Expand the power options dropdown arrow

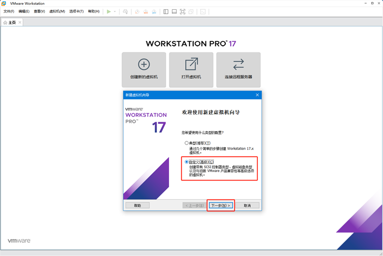[x=115, y=11]
